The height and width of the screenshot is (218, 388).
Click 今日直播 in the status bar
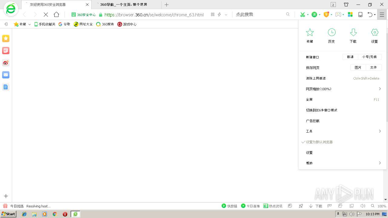click(250, 206)
